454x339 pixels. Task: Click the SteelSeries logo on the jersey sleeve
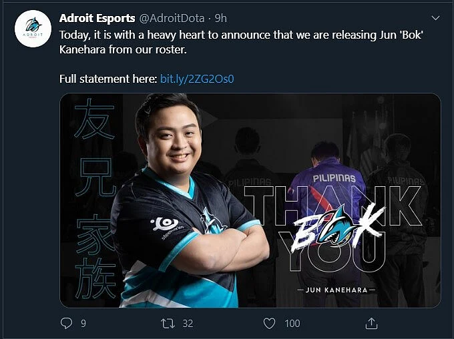[x=166, y=226]
